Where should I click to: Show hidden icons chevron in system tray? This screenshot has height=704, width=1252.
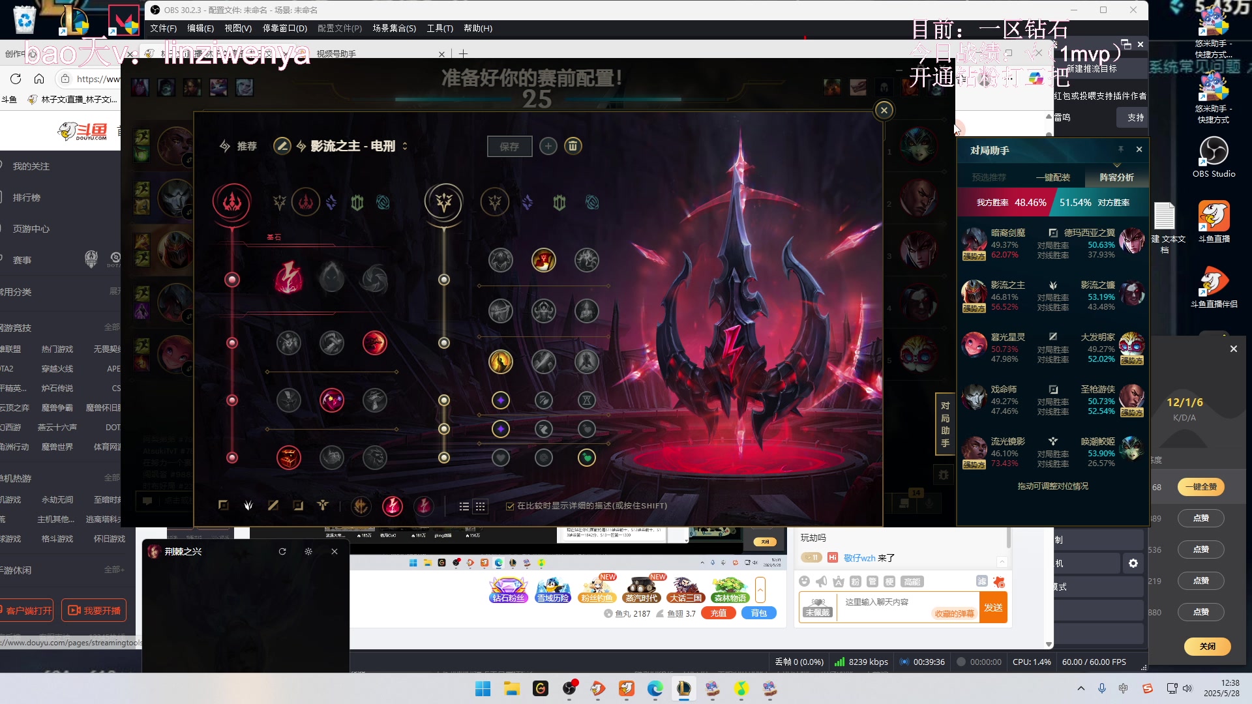(x=1081, y=688)
